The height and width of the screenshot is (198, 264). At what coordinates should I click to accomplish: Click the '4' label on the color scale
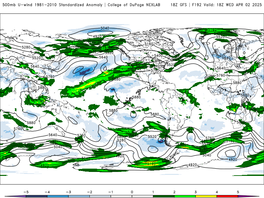217,192
